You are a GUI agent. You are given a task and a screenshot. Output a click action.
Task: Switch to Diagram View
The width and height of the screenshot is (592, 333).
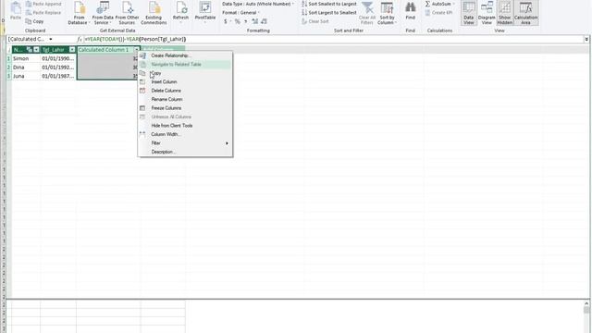coord(487,13)
